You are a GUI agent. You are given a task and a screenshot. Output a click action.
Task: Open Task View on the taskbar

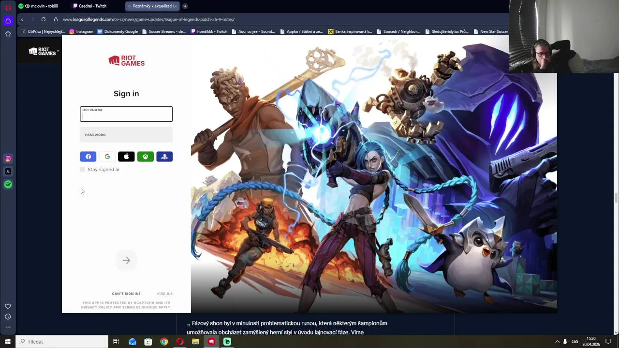tap(116, 342)
